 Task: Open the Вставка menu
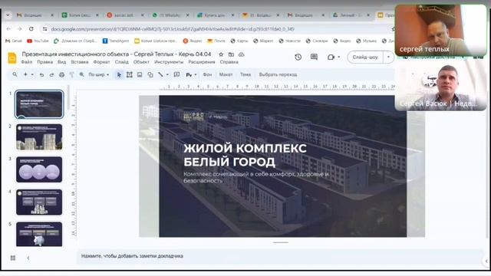[x=80, y=62]
